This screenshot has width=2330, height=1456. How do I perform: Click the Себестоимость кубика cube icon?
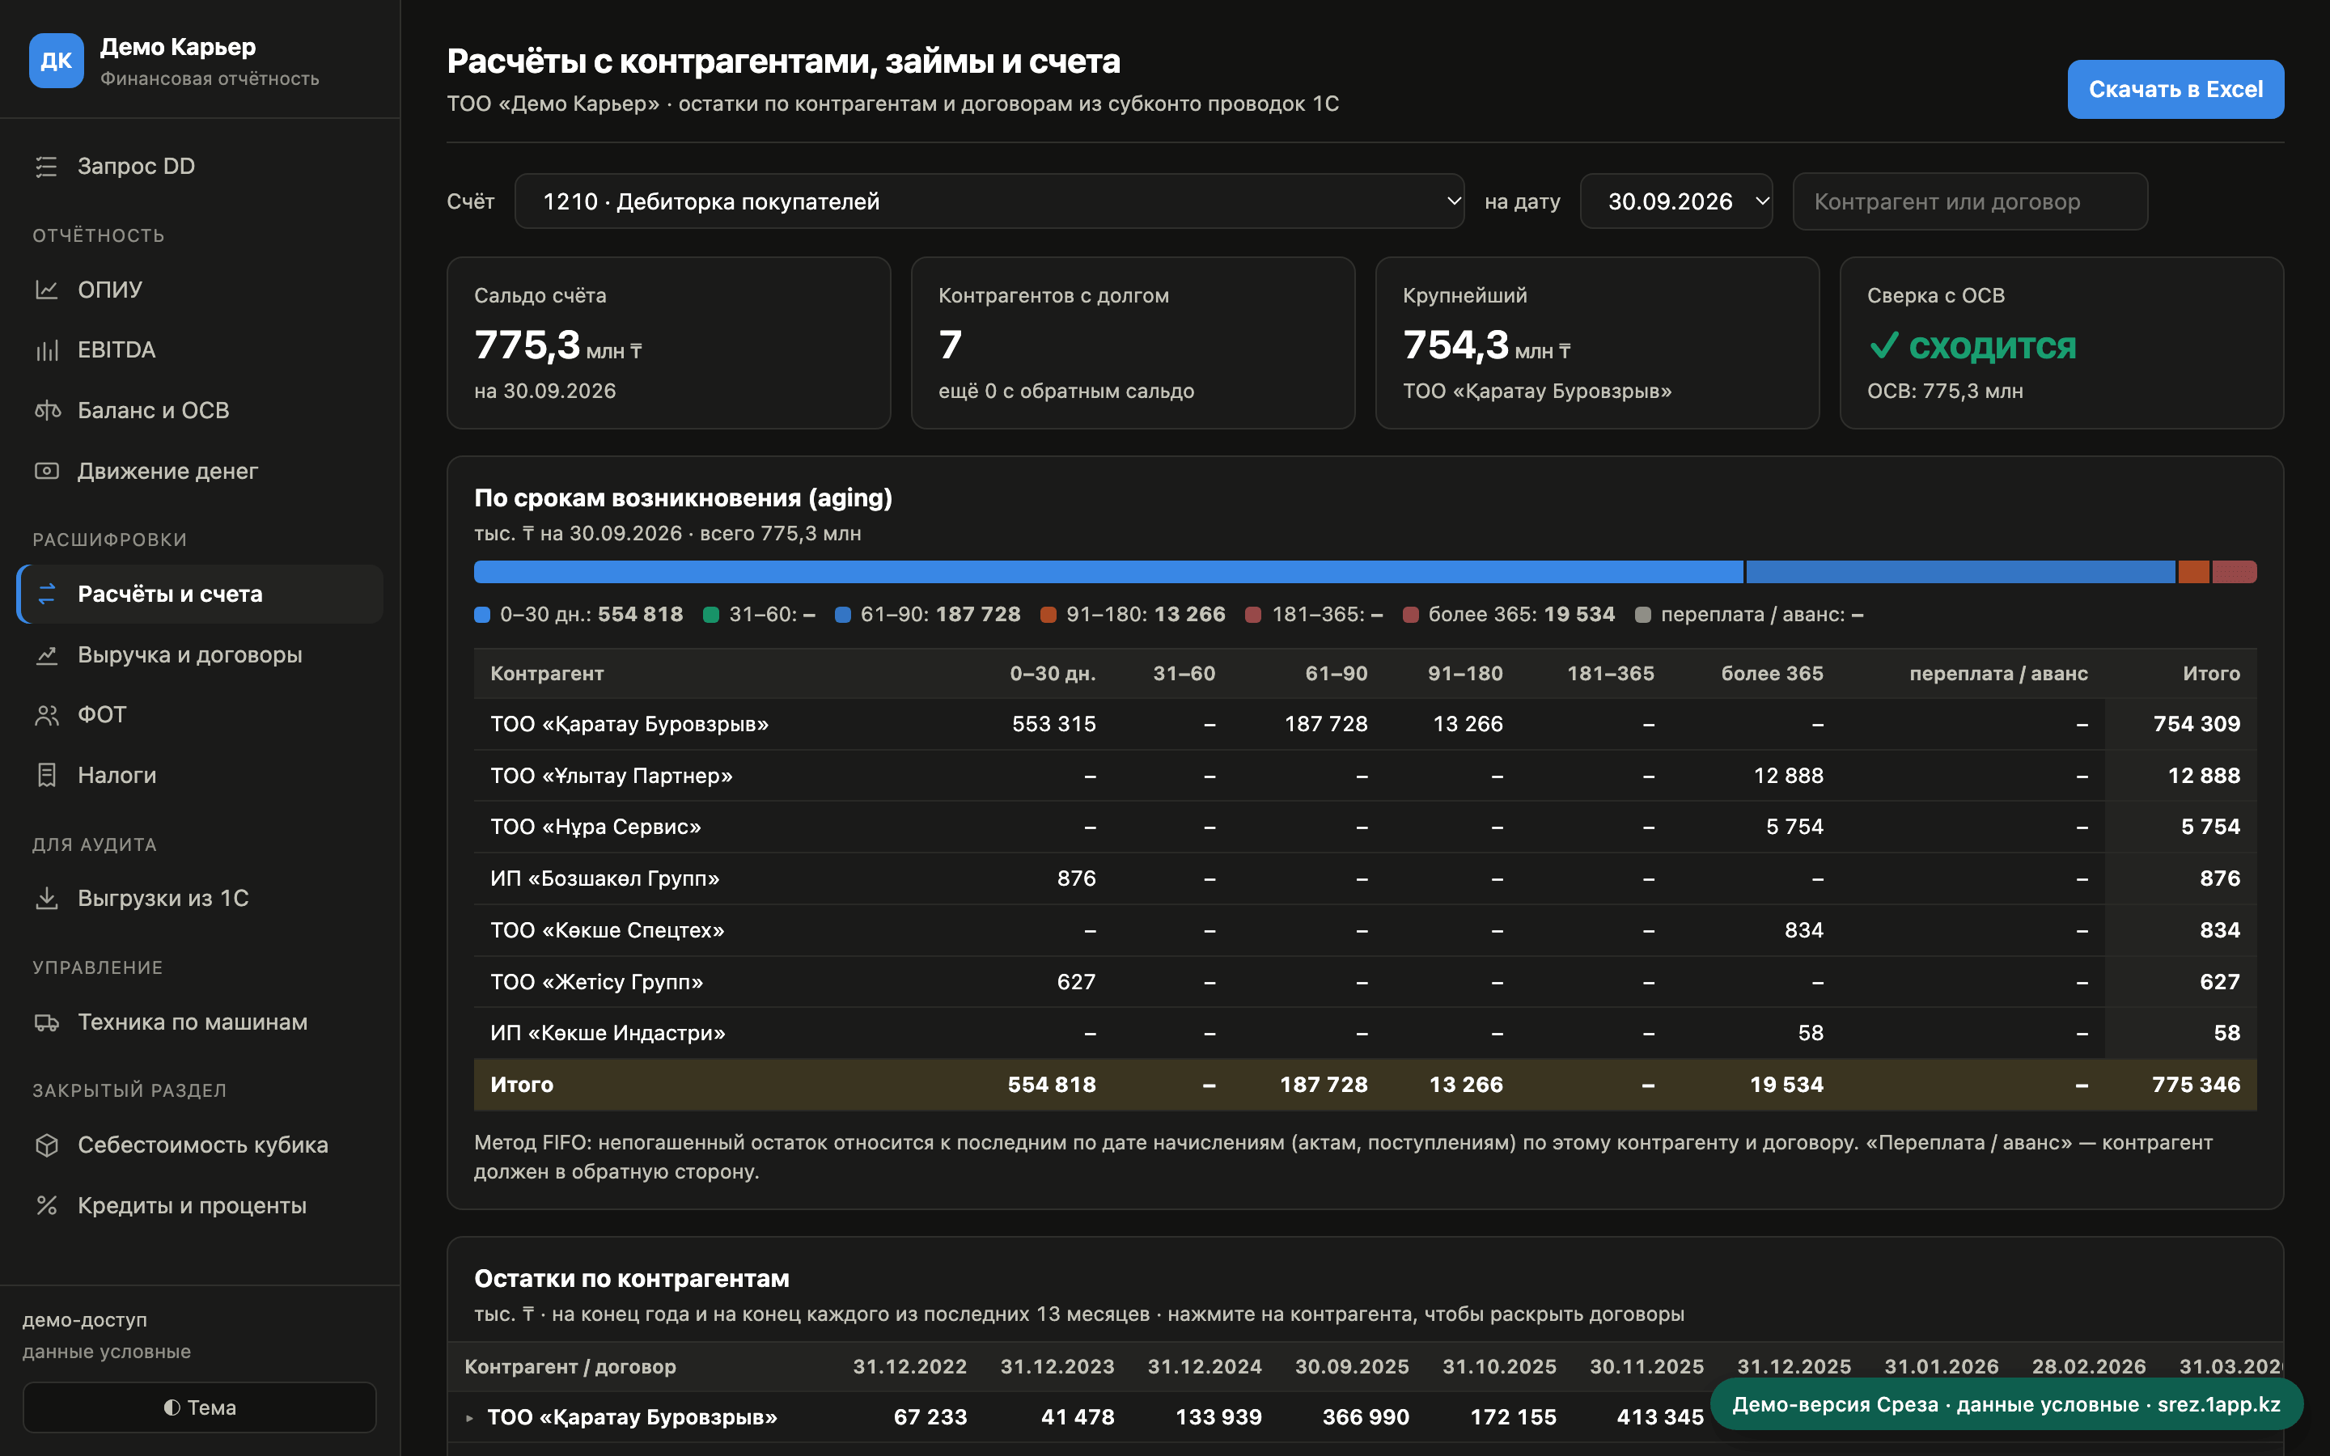(x=46, y=1145)
